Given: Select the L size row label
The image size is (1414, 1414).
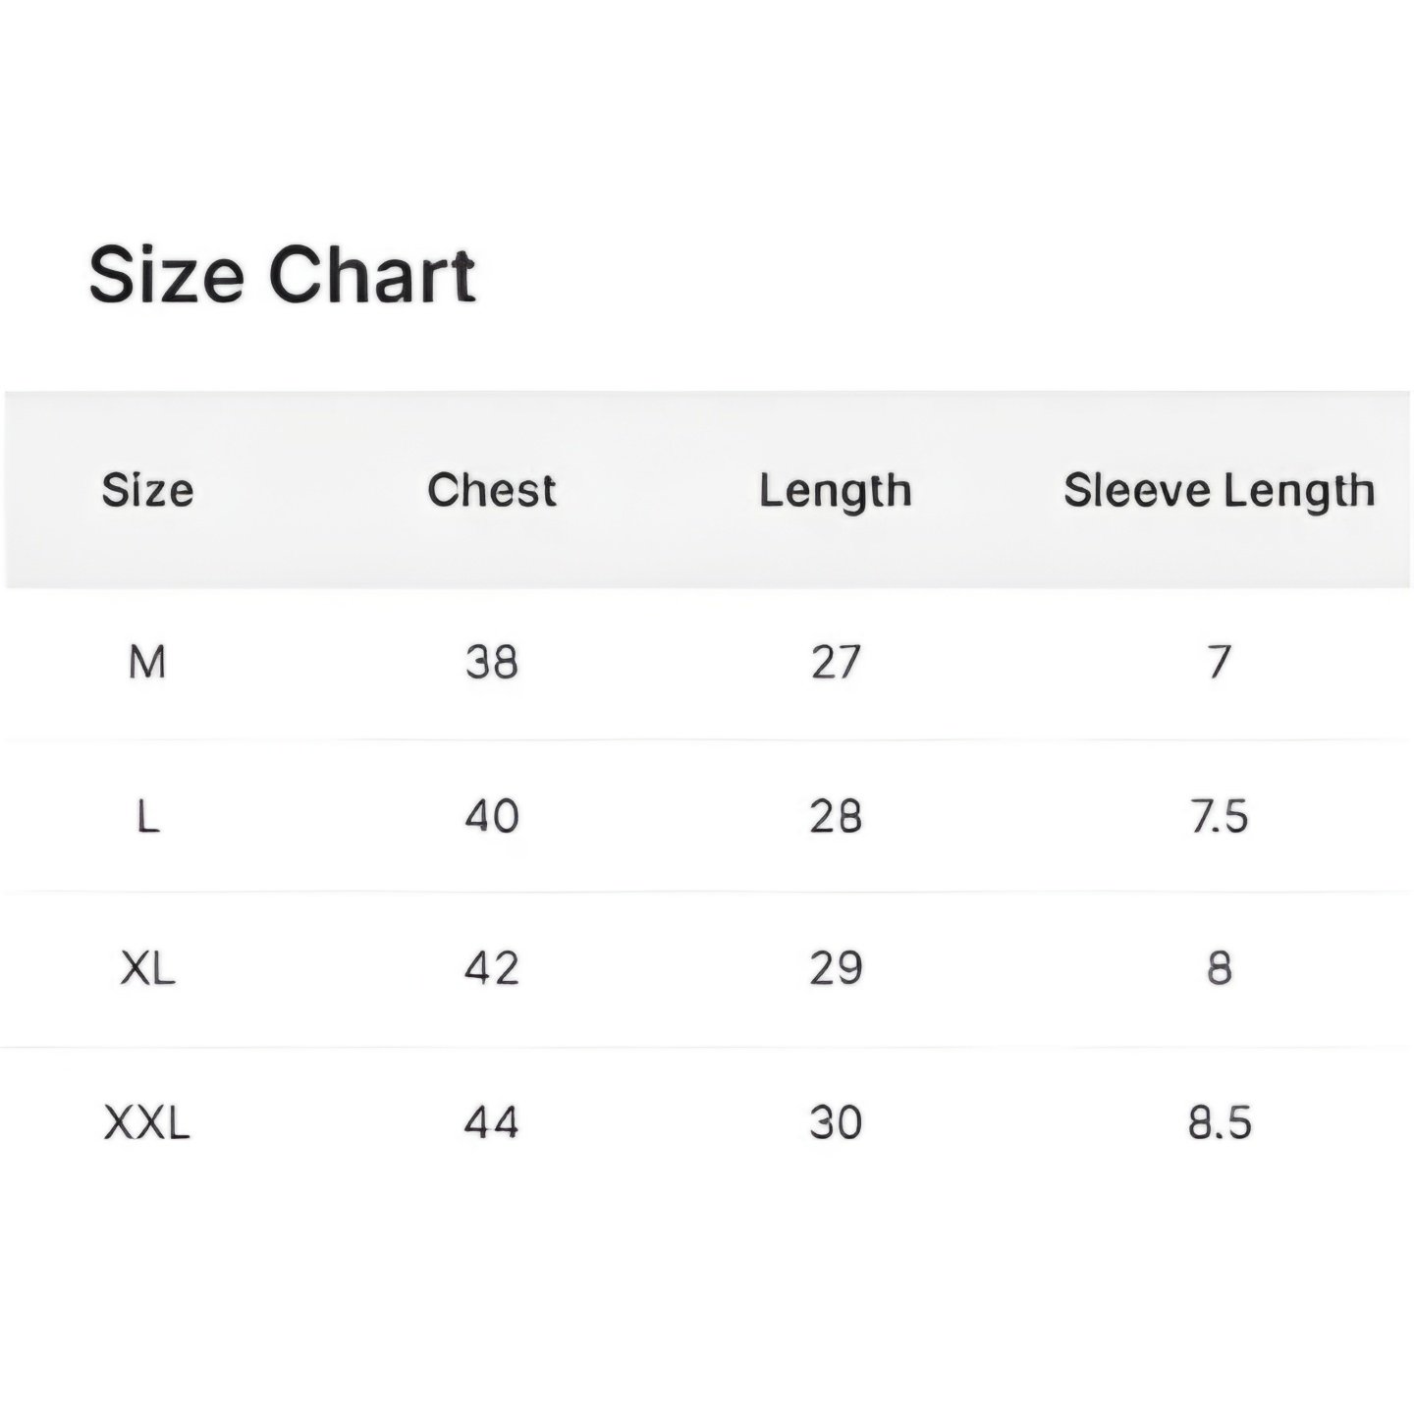Looking at the screenshot, I should 147,816.
